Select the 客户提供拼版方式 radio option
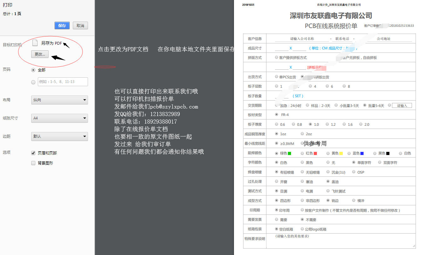This screenshot has height=255, width=426. tap(277, 58)
